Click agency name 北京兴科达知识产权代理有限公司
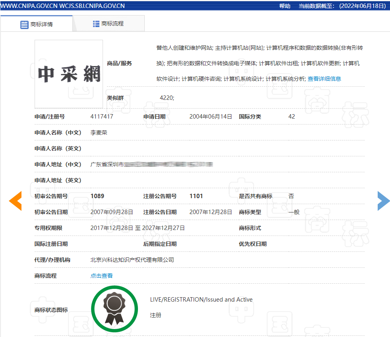The image size is (390, 337). 132,260
